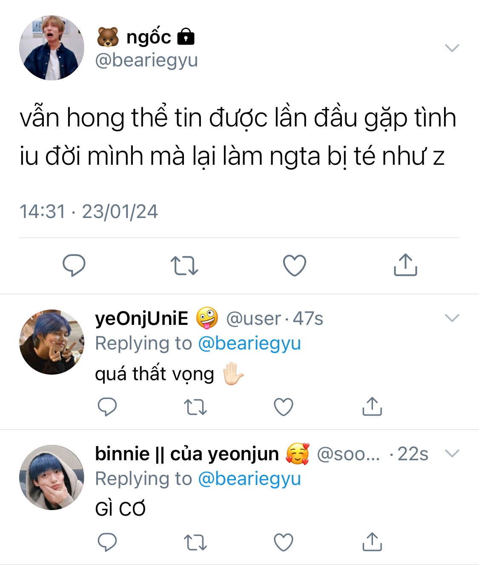Screen dimensions: 479x565
Task: View ngốc's profile picture
Action: (52, 48)
